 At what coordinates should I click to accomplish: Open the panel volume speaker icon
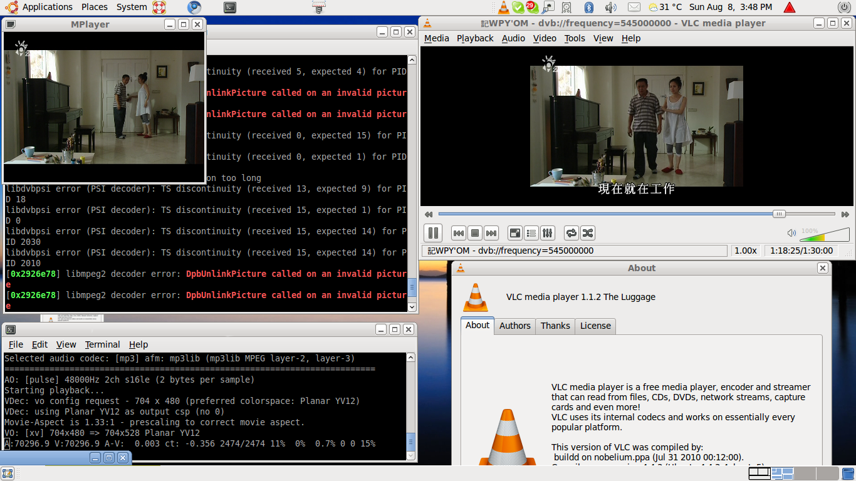[611, 8]
